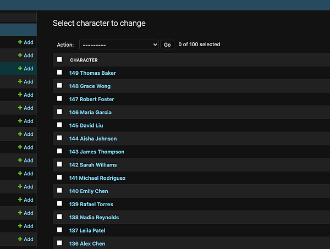Image resolution: width=330 pixels, height=249 pixels.
Task: Go to 142 Sarah Williams character page
Action: 93,165
